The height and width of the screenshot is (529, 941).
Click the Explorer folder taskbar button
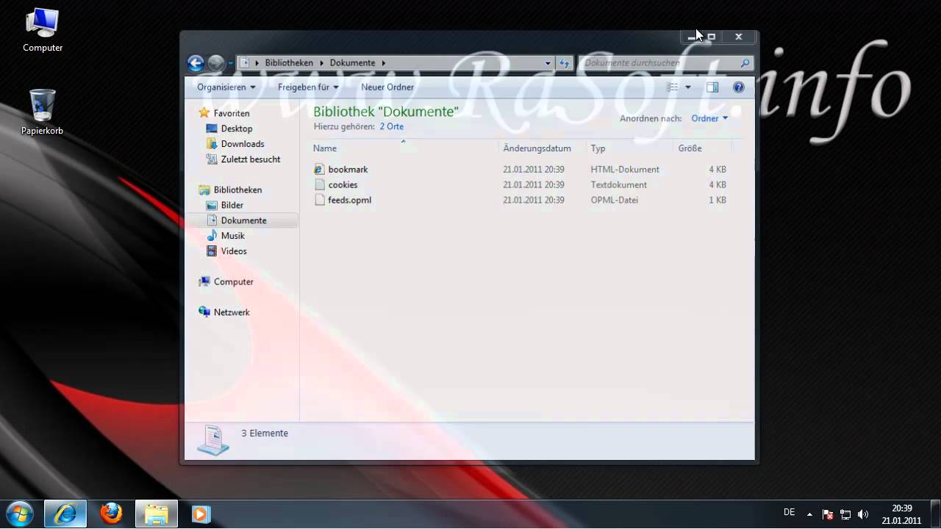[x=156, y=514]
